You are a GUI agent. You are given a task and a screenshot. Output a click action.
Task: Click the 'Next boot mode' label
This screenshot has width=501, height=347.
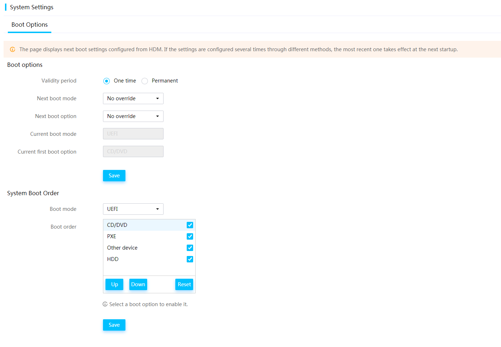57,98
